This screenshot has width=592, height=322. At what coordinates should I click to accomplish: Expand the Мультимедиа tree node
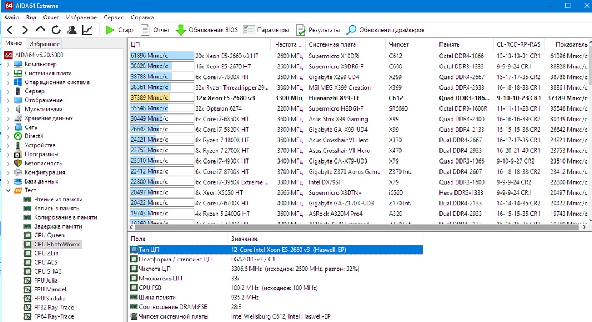point(8,110)
